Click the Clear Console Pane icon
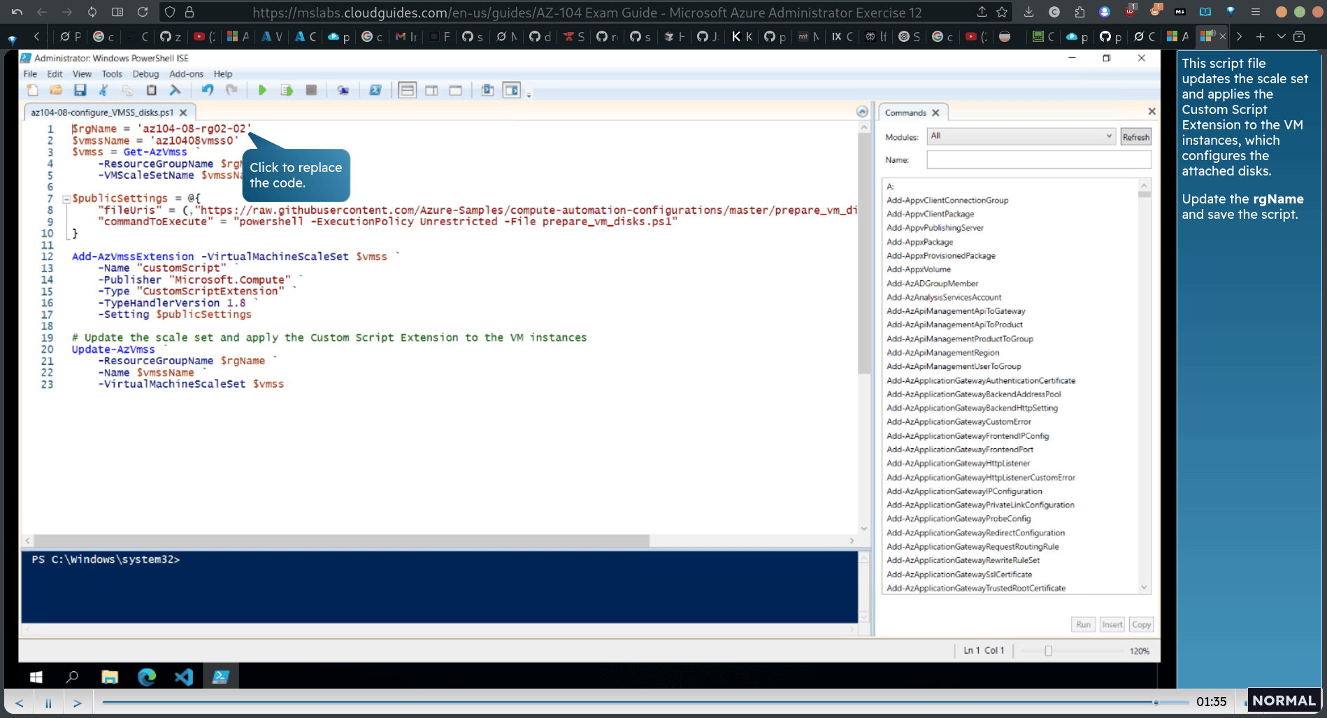 [175, 90]
